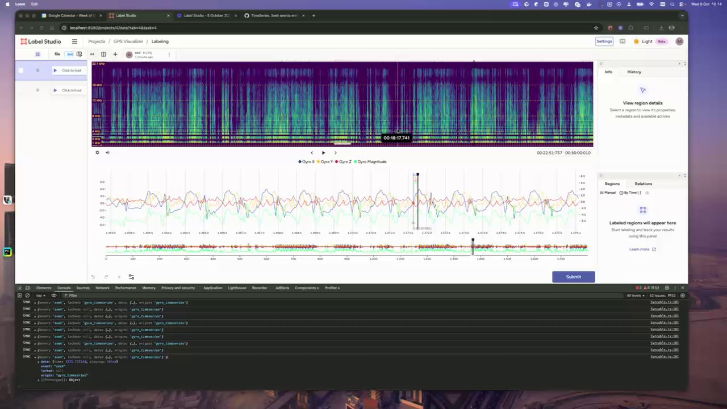Screen dimensions: 727x409
Task: Click the volume speaker icon below spectrogram
Action: pyautogui.click(x=107, y=152)
